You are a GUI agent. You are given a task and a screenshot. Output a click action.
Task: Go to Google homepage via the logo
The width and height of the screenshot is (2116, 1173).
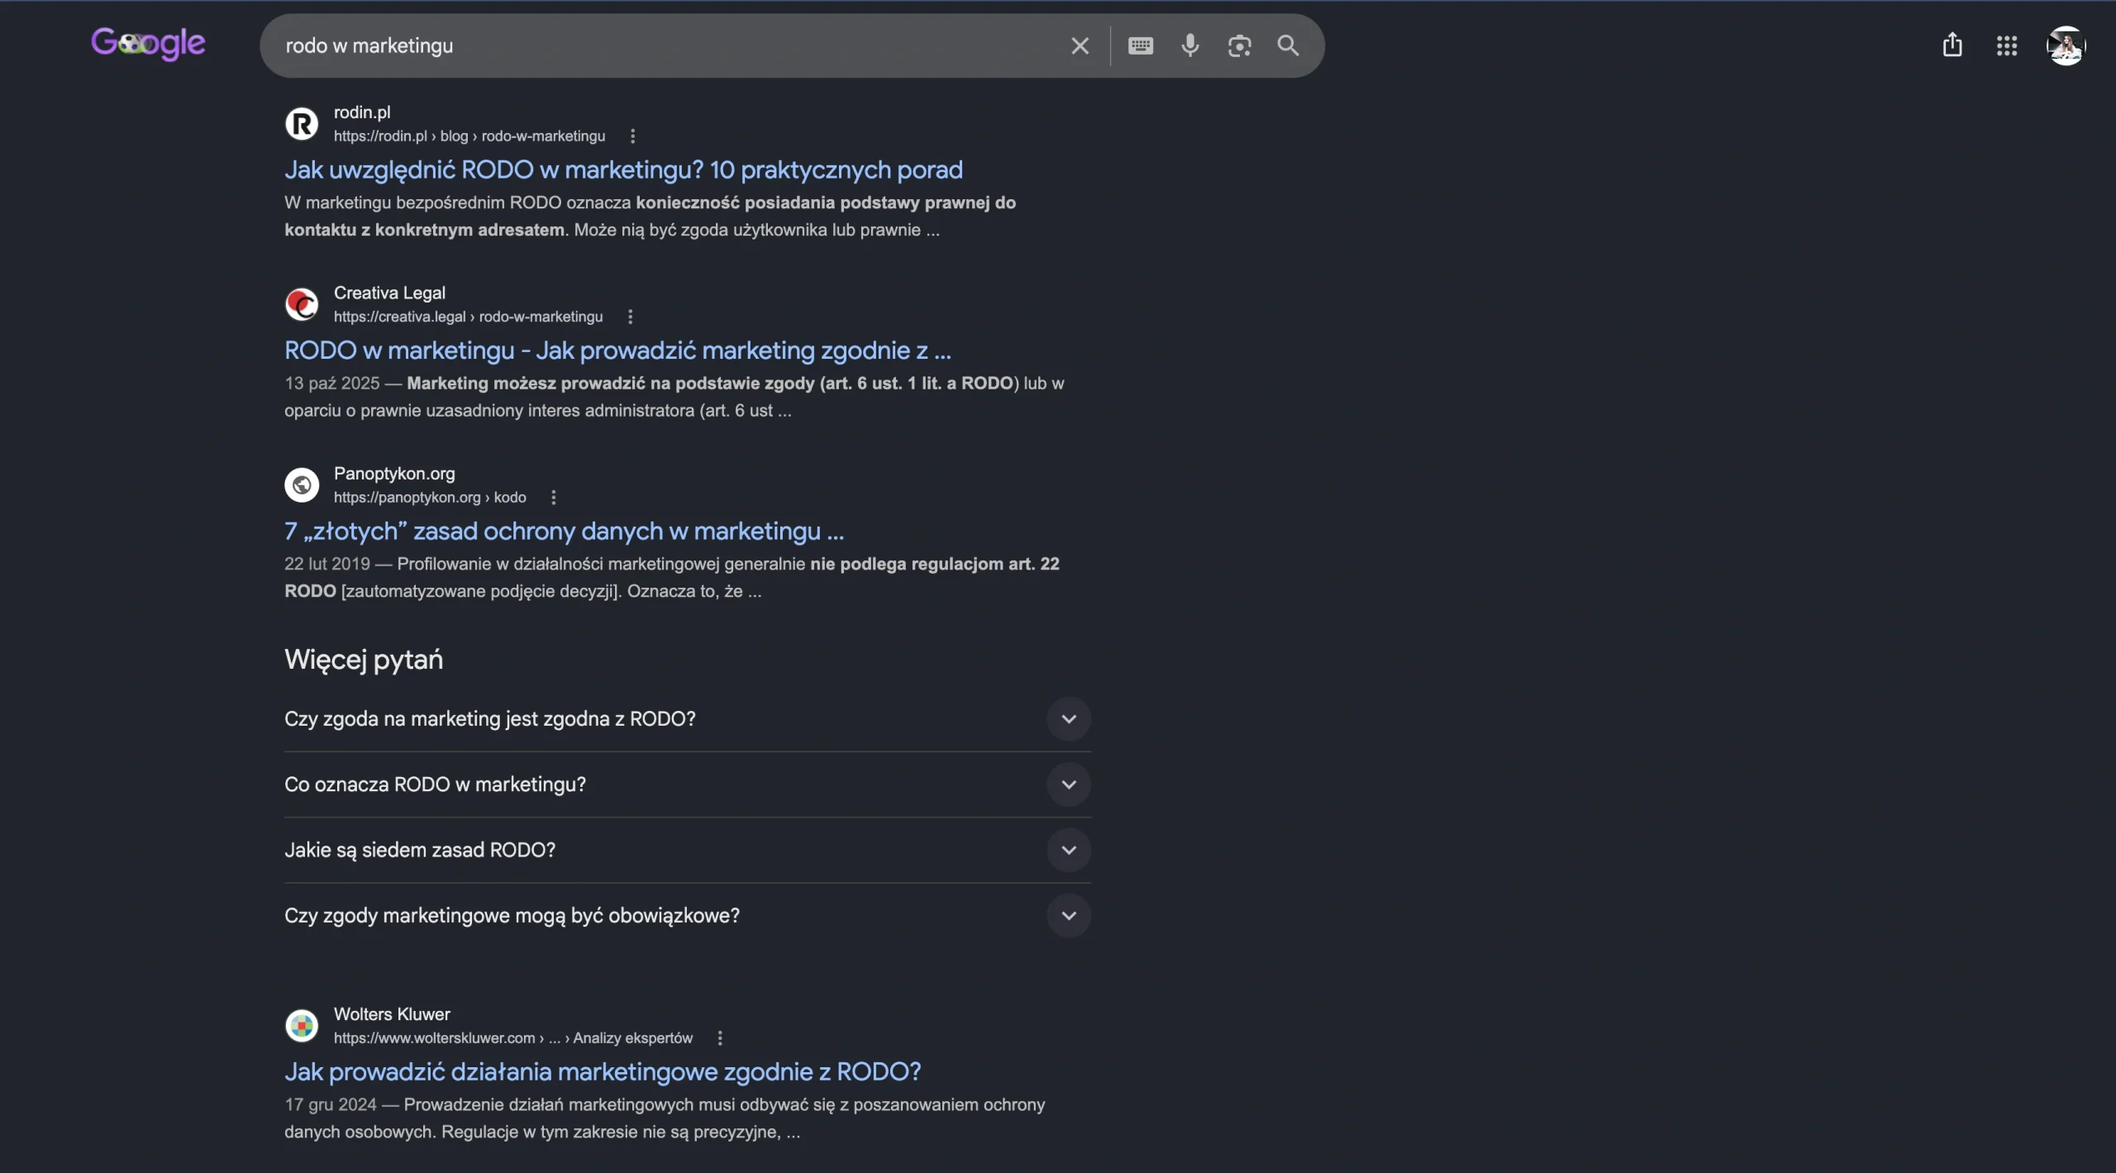(x=149, y=44)
